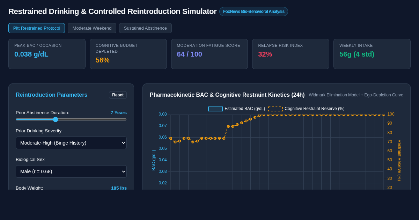Viewport: 419px width, 220px height.
Task: Switch to the Moderate Weekend preset
Action: pyautogui.click(x=92, y=28)
